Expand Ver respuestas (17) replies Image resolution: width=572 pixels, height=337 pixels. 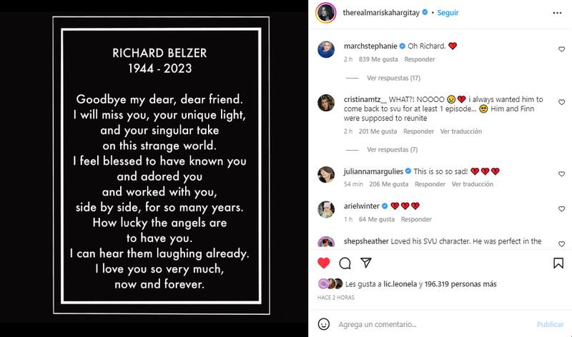(393, 78)
